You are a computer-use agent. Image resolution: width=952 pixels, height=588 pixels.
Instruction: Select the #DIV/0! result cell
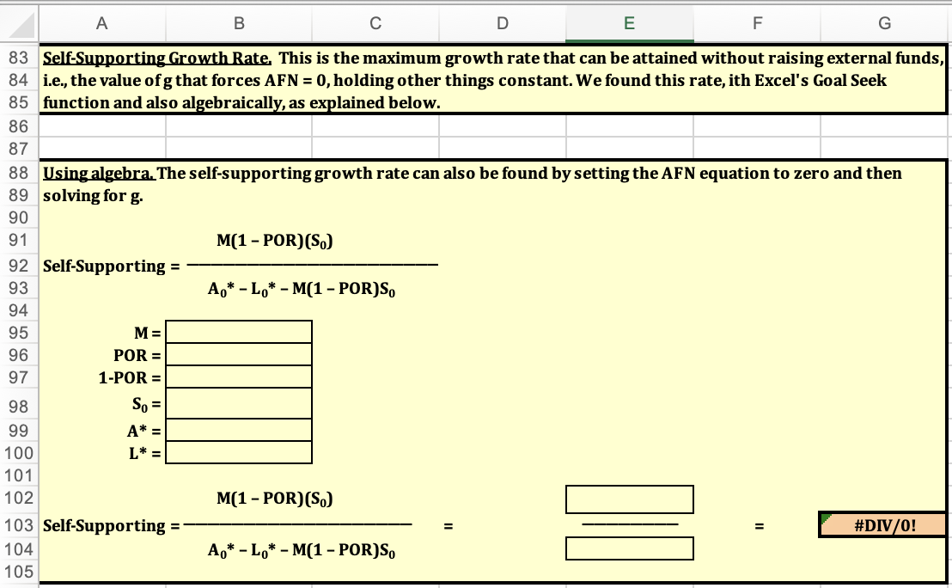point(884,525)
